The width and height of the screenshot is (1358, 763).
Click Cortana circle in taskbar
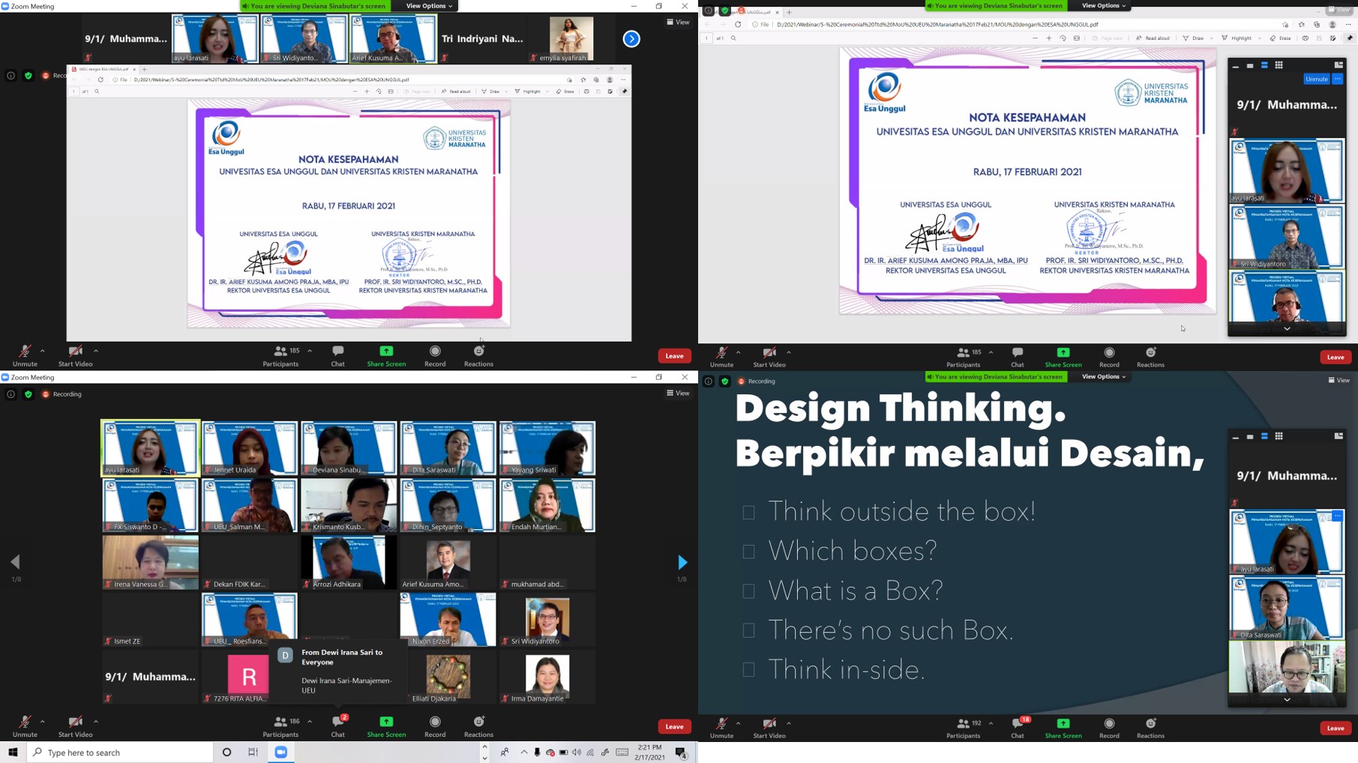(226, 752)
